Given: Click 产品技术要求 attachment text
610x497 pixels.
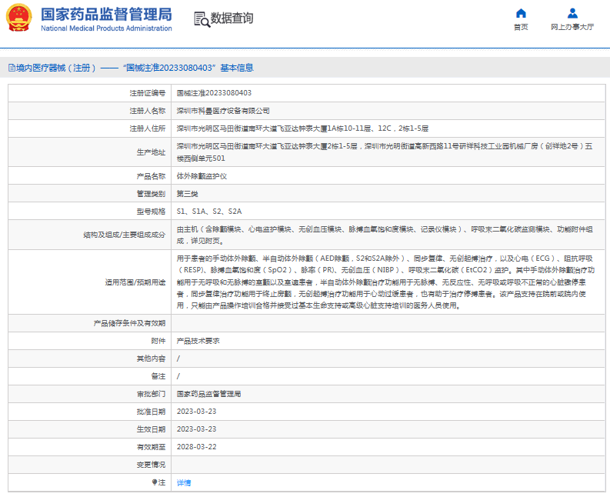Looking at the screenshot, I should click(x=198, y=341).
